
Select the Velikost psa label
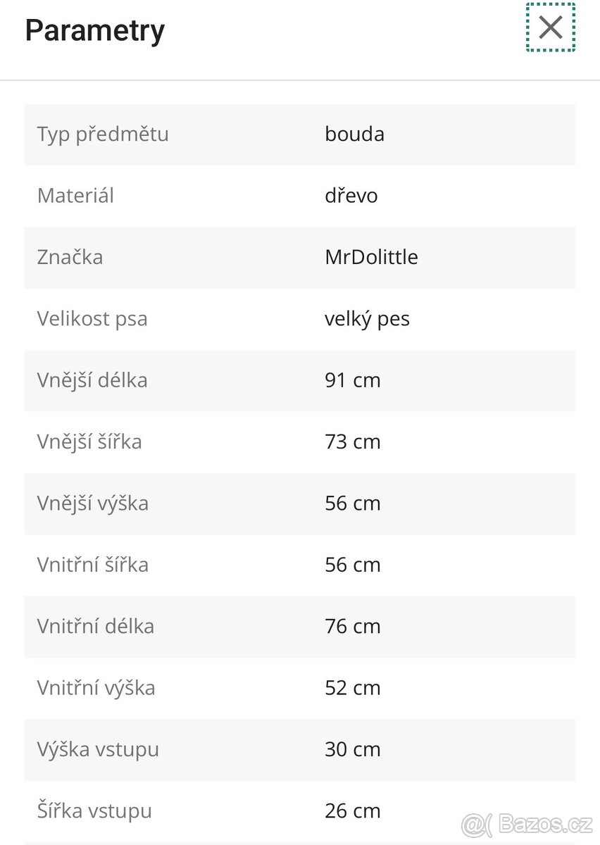92,319
